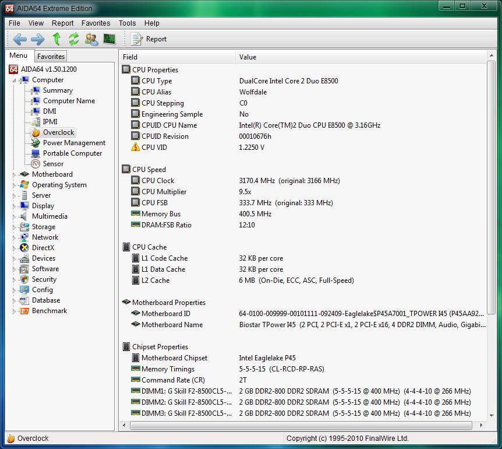Click the Database icon in tree
The image size is (502, 449).
pos(24,300)
